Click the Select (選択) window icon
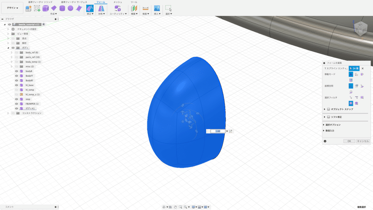Image resolution: width=373 pixels, height=210 pixels. coord(168,8)
